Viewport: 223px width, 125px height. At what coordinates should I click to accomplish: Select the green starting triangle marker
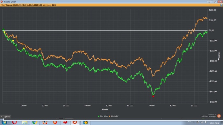tap(4, 29)
